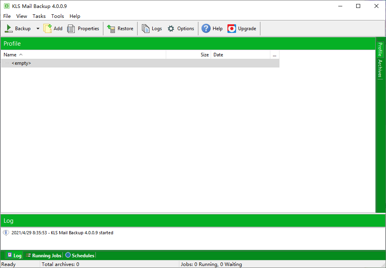Viewport: 386px width, 268px height.
Task: Add a new profile item
Action: 53,29
